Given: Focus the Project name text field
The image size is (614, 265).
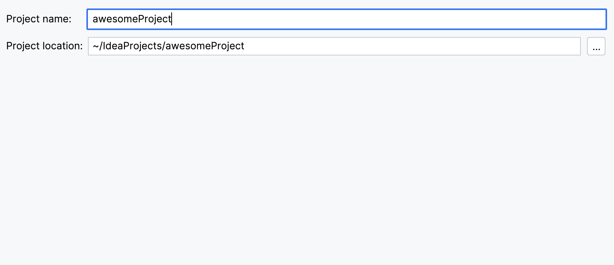Looking at the screenshot, I should tap(346, 19).
